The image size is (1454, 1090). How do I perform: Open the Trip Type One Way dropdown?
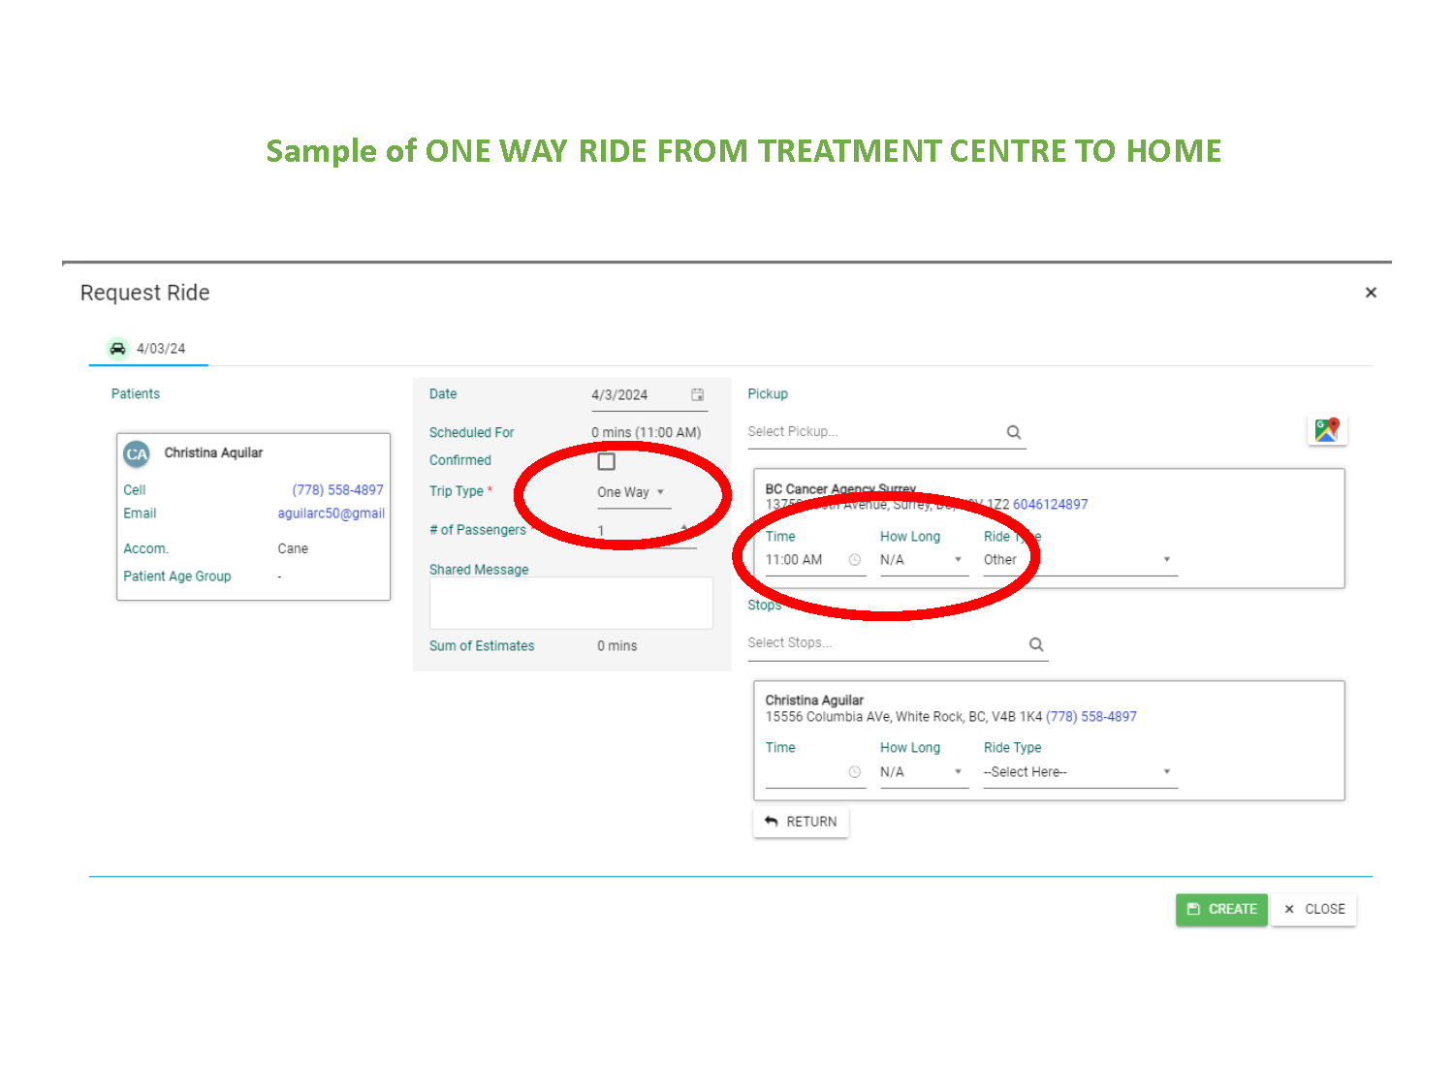click(x=631, y=492)
